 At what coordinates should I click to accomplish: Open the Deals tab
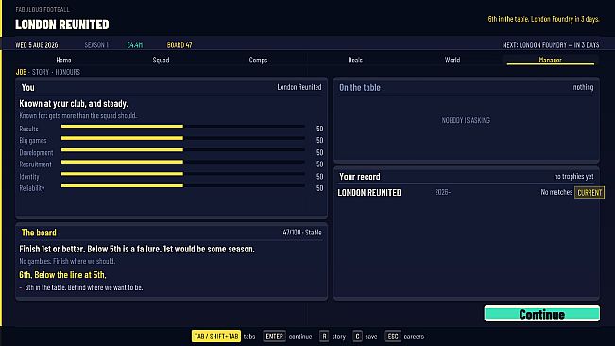(355, 60)
